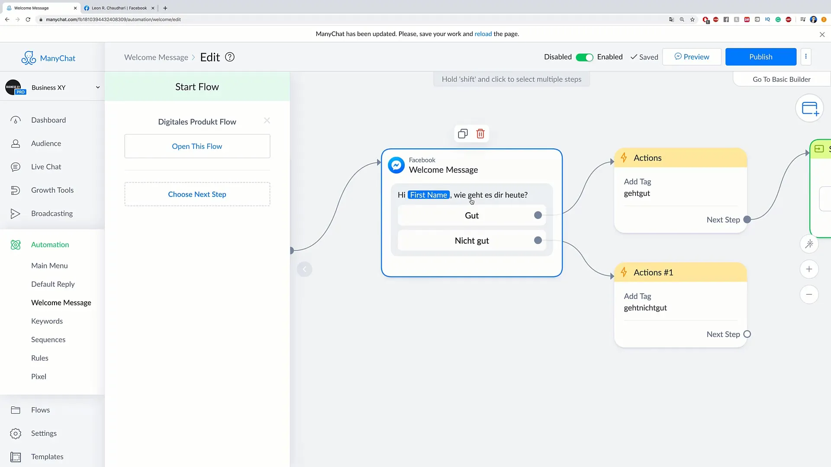Screen dimensions: 831x467
Task: Open the Business XY account dropdown
Action: coord(97,87)
